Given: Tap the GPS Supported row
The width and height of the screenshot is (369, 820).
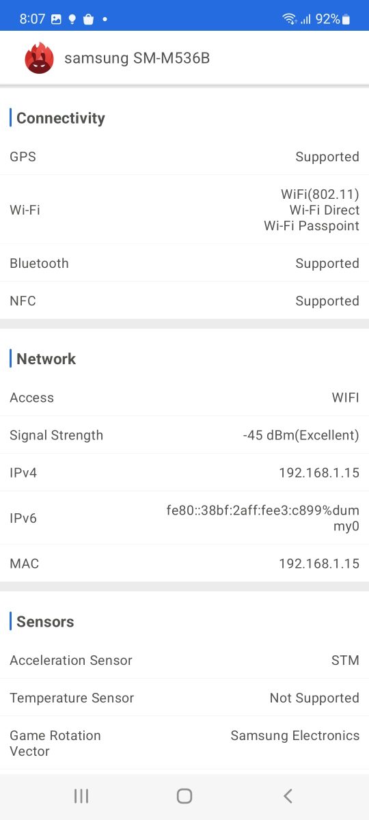Looking at the screenshot, I should pyautogui.click(x=184, y=156).
